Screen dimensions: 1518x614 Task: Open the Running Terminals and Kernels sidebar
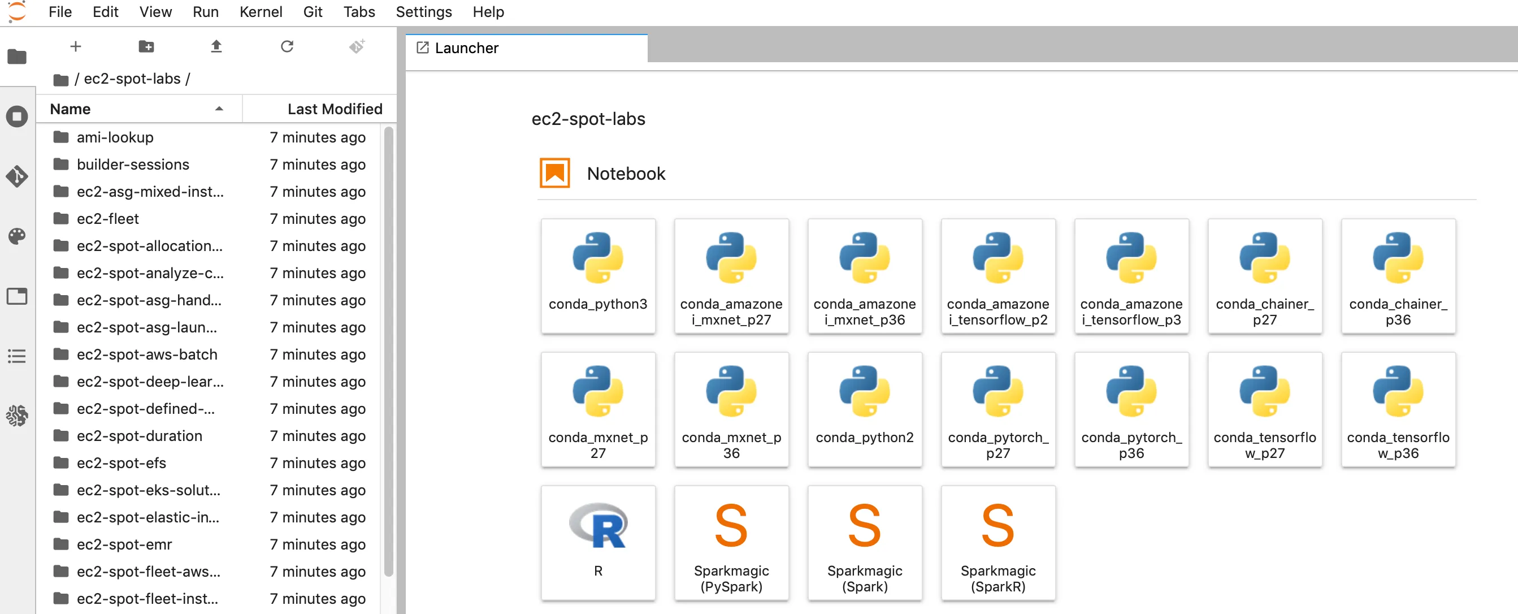[x=16, y=116]
